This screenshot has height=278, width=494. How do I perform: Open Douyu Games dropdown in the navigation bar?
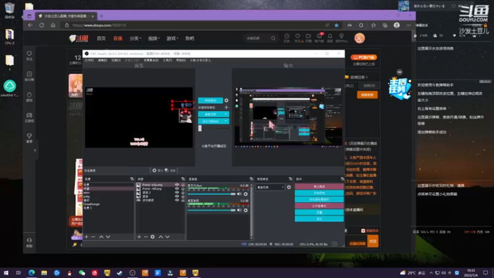pyautogui.click(x=172, y=38)
